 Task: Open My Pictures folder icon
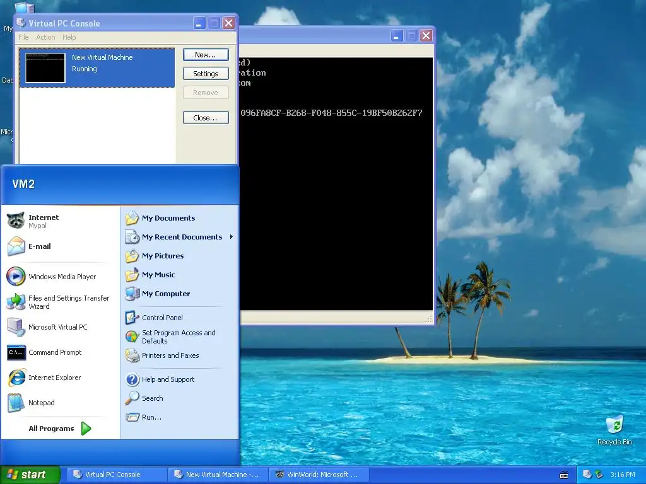coord(132,256)
